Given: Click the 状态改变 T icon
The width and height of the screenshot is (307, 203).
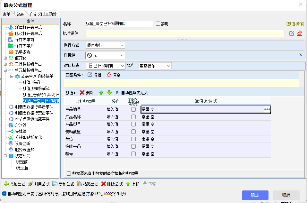Looking at the screenshot, I should pyautogui.click(x=11, y=156).
